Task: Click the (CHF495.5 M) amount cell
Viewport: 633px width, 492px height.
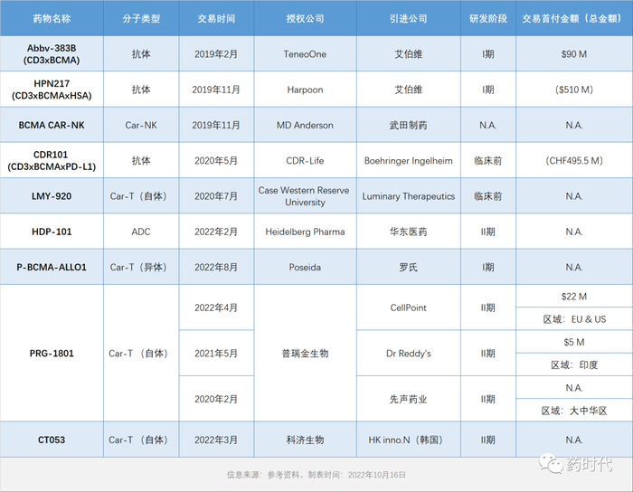Action: pyautogui.click(x=574, y=161)
